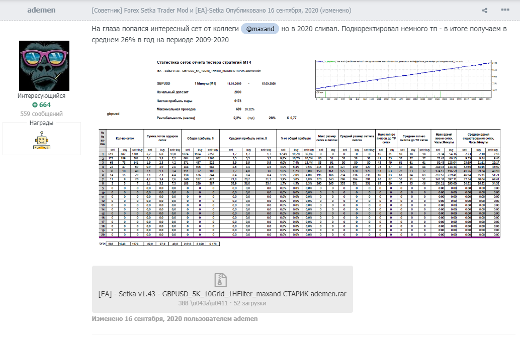Click the RAR archive file icon
Screen dimensions: 520x344
point(221,280)
